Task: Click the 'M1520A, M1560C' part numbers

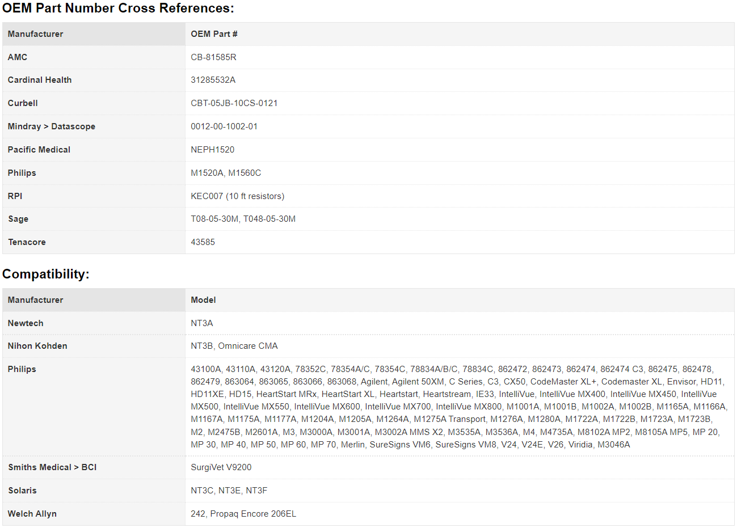Action: 226,173
